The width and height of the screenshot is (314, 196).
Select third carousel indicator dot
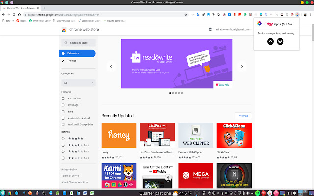point(176,93)
